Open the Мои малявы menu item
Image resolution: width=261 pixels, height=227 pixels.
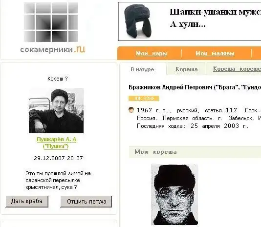(215, 53)
